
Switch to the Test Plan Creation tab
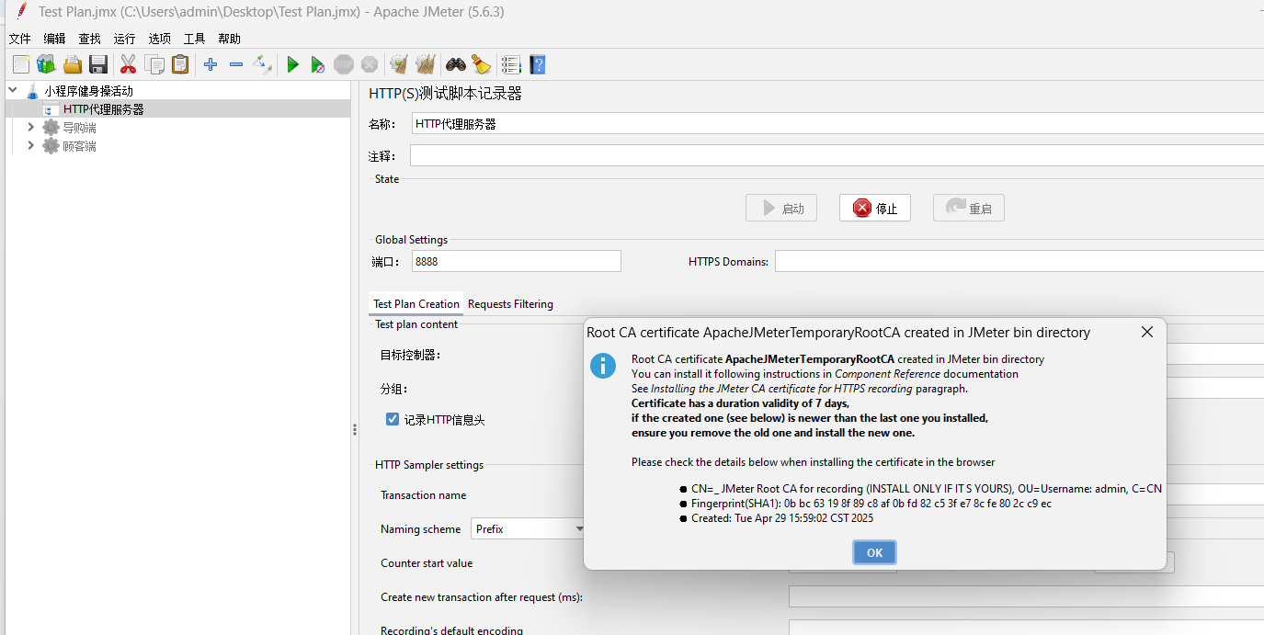[416, 304]
